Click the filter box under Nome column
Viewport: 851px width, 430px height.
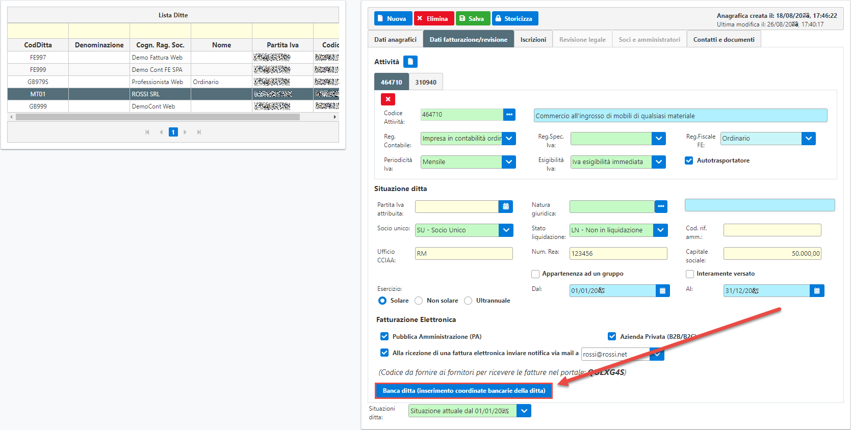[x=222, y=31]
